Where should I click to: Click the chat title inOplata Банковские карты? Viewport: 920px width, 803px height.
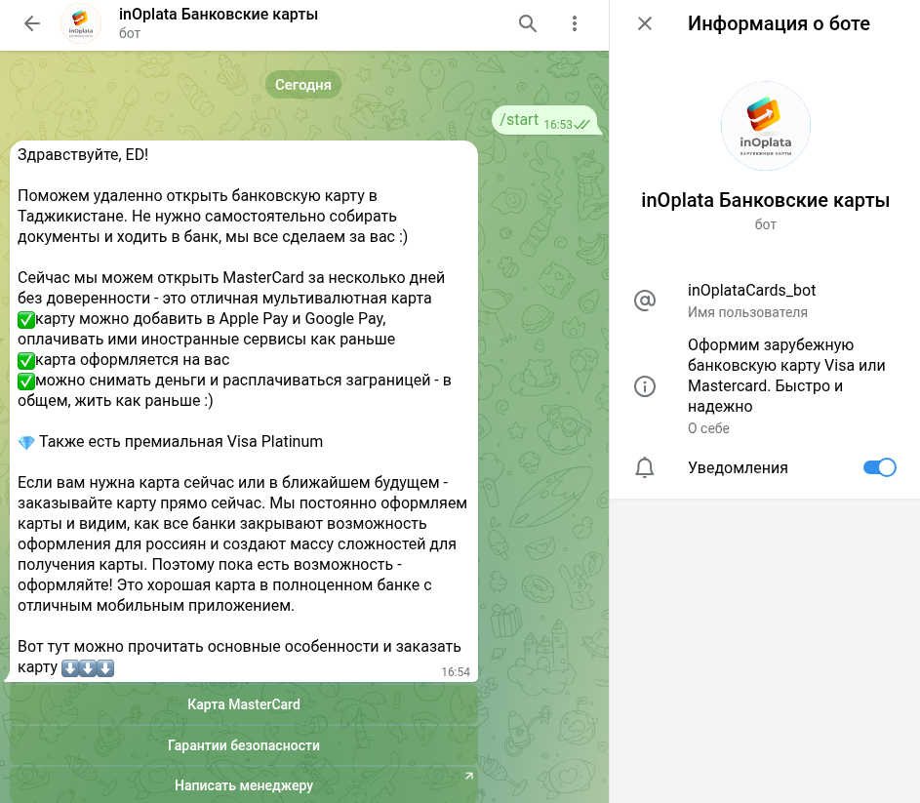(219, 15)
